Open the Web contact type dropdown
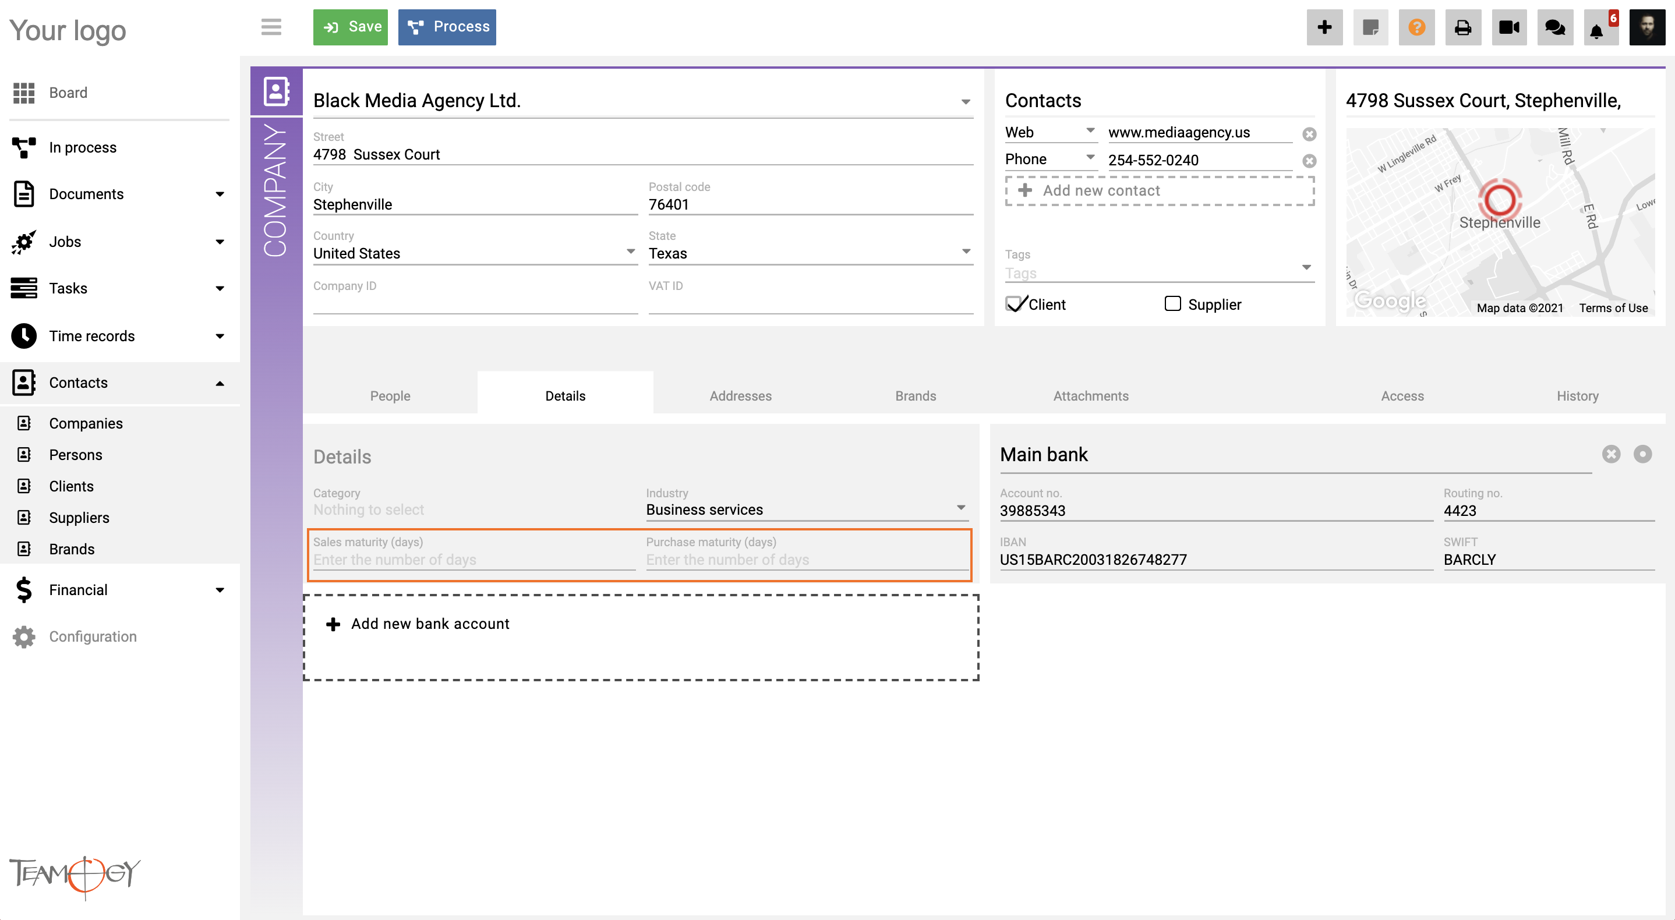The width and height of the screenshot is (1675, 920). tap(1051, 132)
